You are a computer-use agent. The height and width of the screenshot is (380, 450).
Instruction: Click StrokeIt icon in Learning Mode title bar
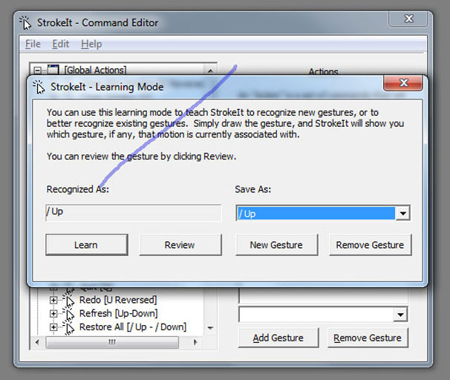(x=39, y=87)
